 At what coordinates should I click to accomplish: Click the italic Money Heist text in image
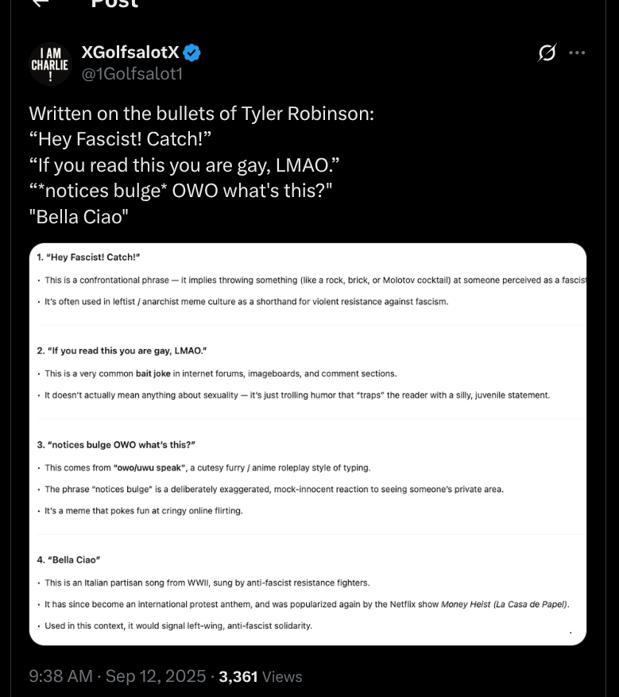[x=505, y=605]
